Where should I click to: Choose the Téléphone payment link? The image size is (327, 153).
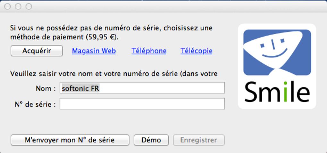pos(149,51)
